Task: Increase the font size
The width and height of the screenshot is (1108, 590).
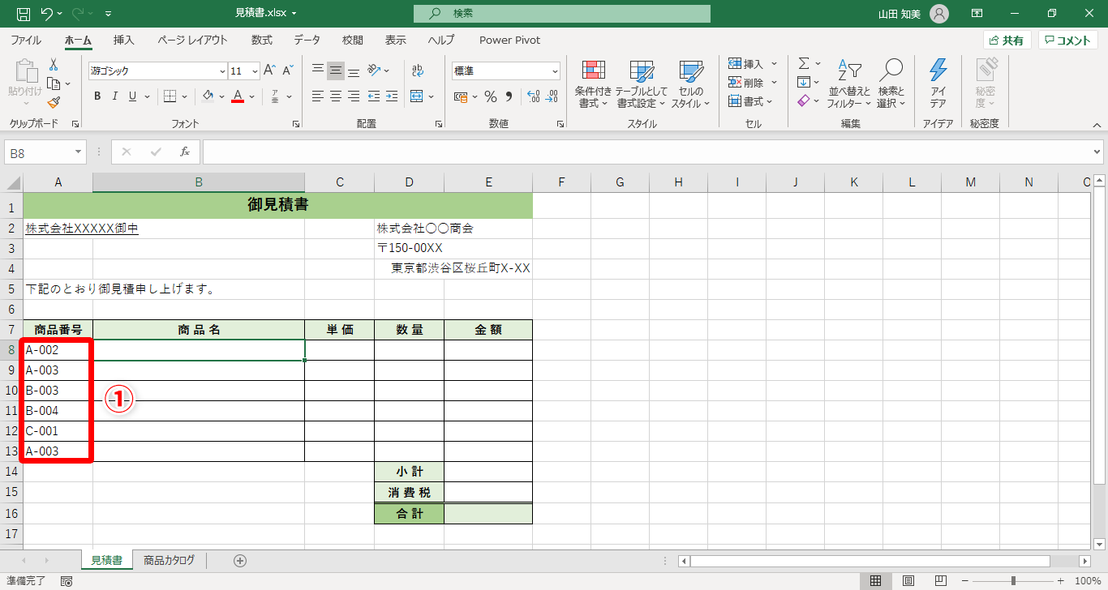Action: pyautogui.click(x=269, y=71)
